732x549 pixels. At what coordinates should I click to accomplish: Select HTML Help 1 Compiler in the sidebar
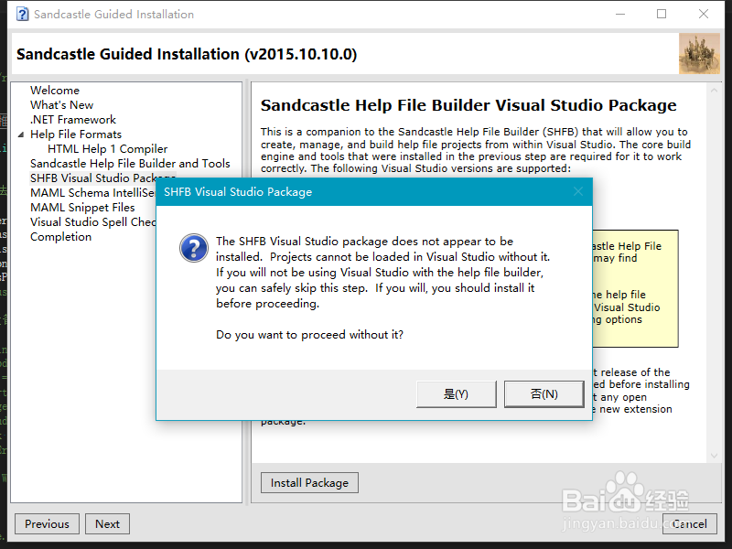click(x=107, y=148)
